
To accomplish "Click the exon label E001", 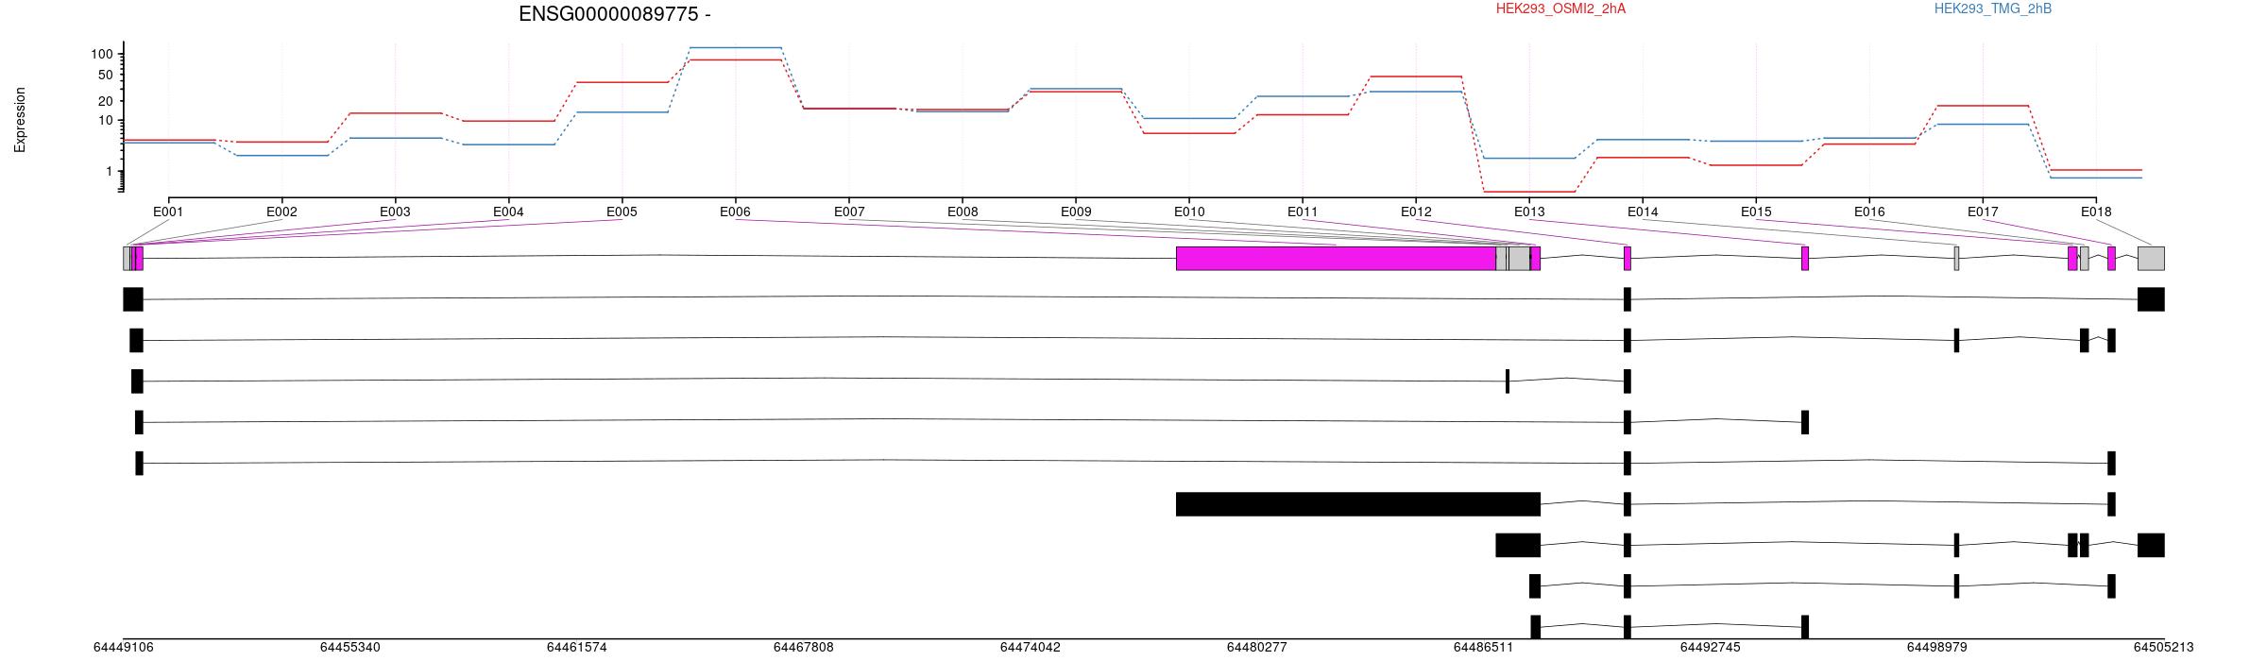I will 168,212.
